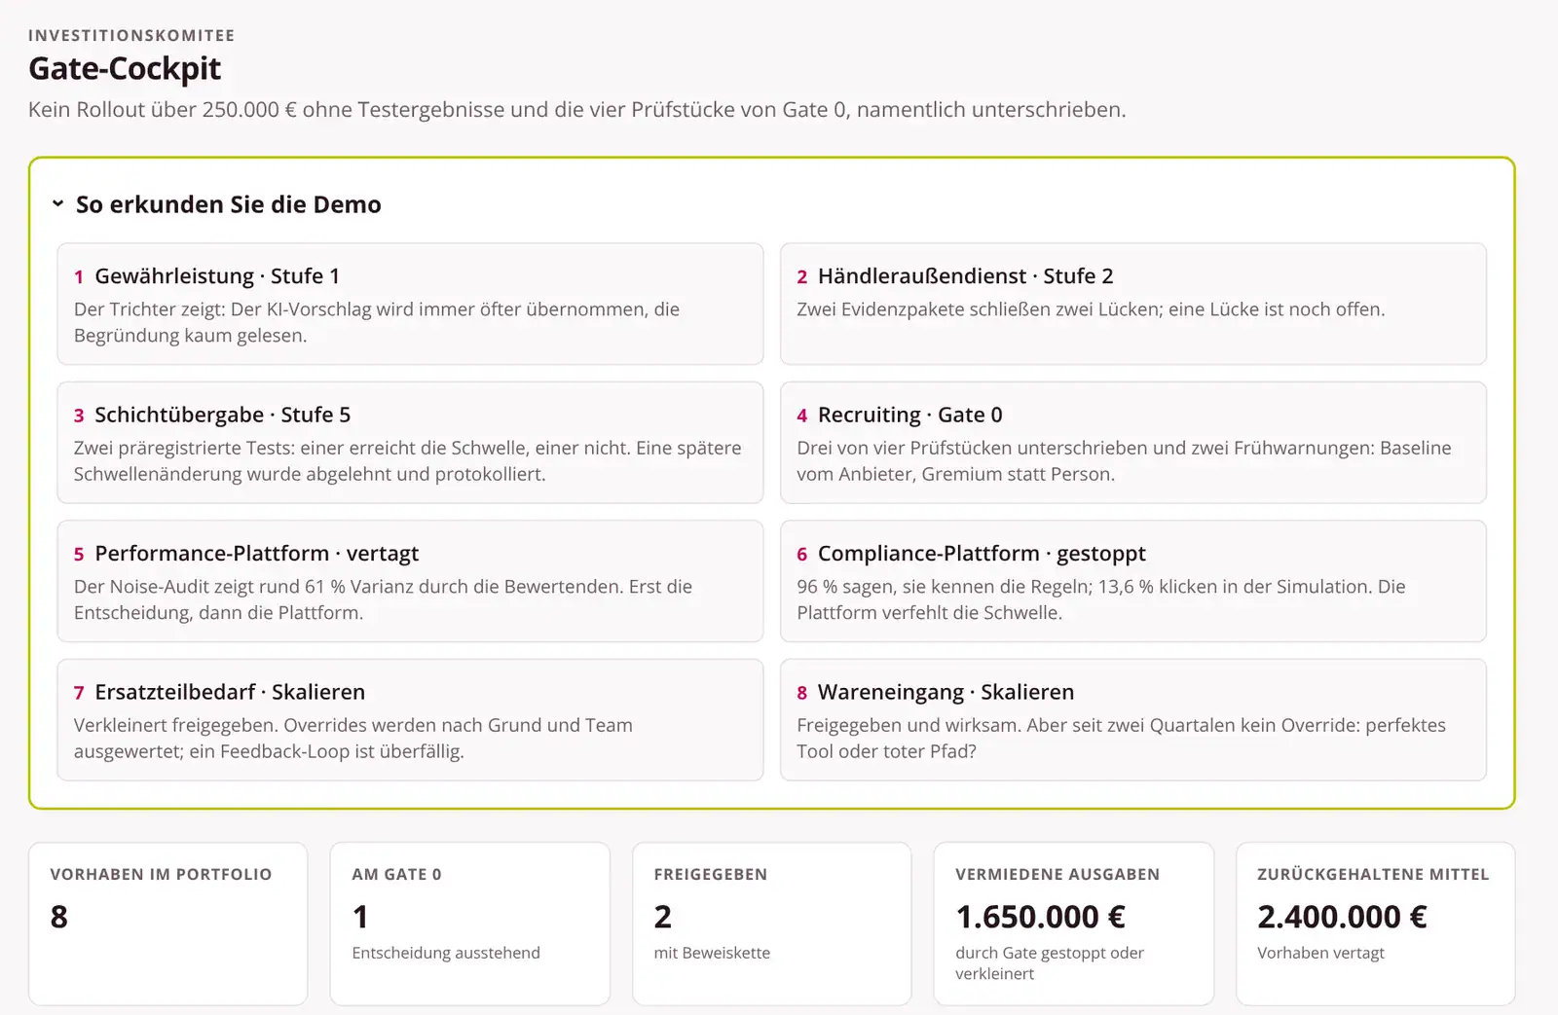Click the 'durch Gate gestoppt oder verkleinert' caption

click(x=1050, y=963)
